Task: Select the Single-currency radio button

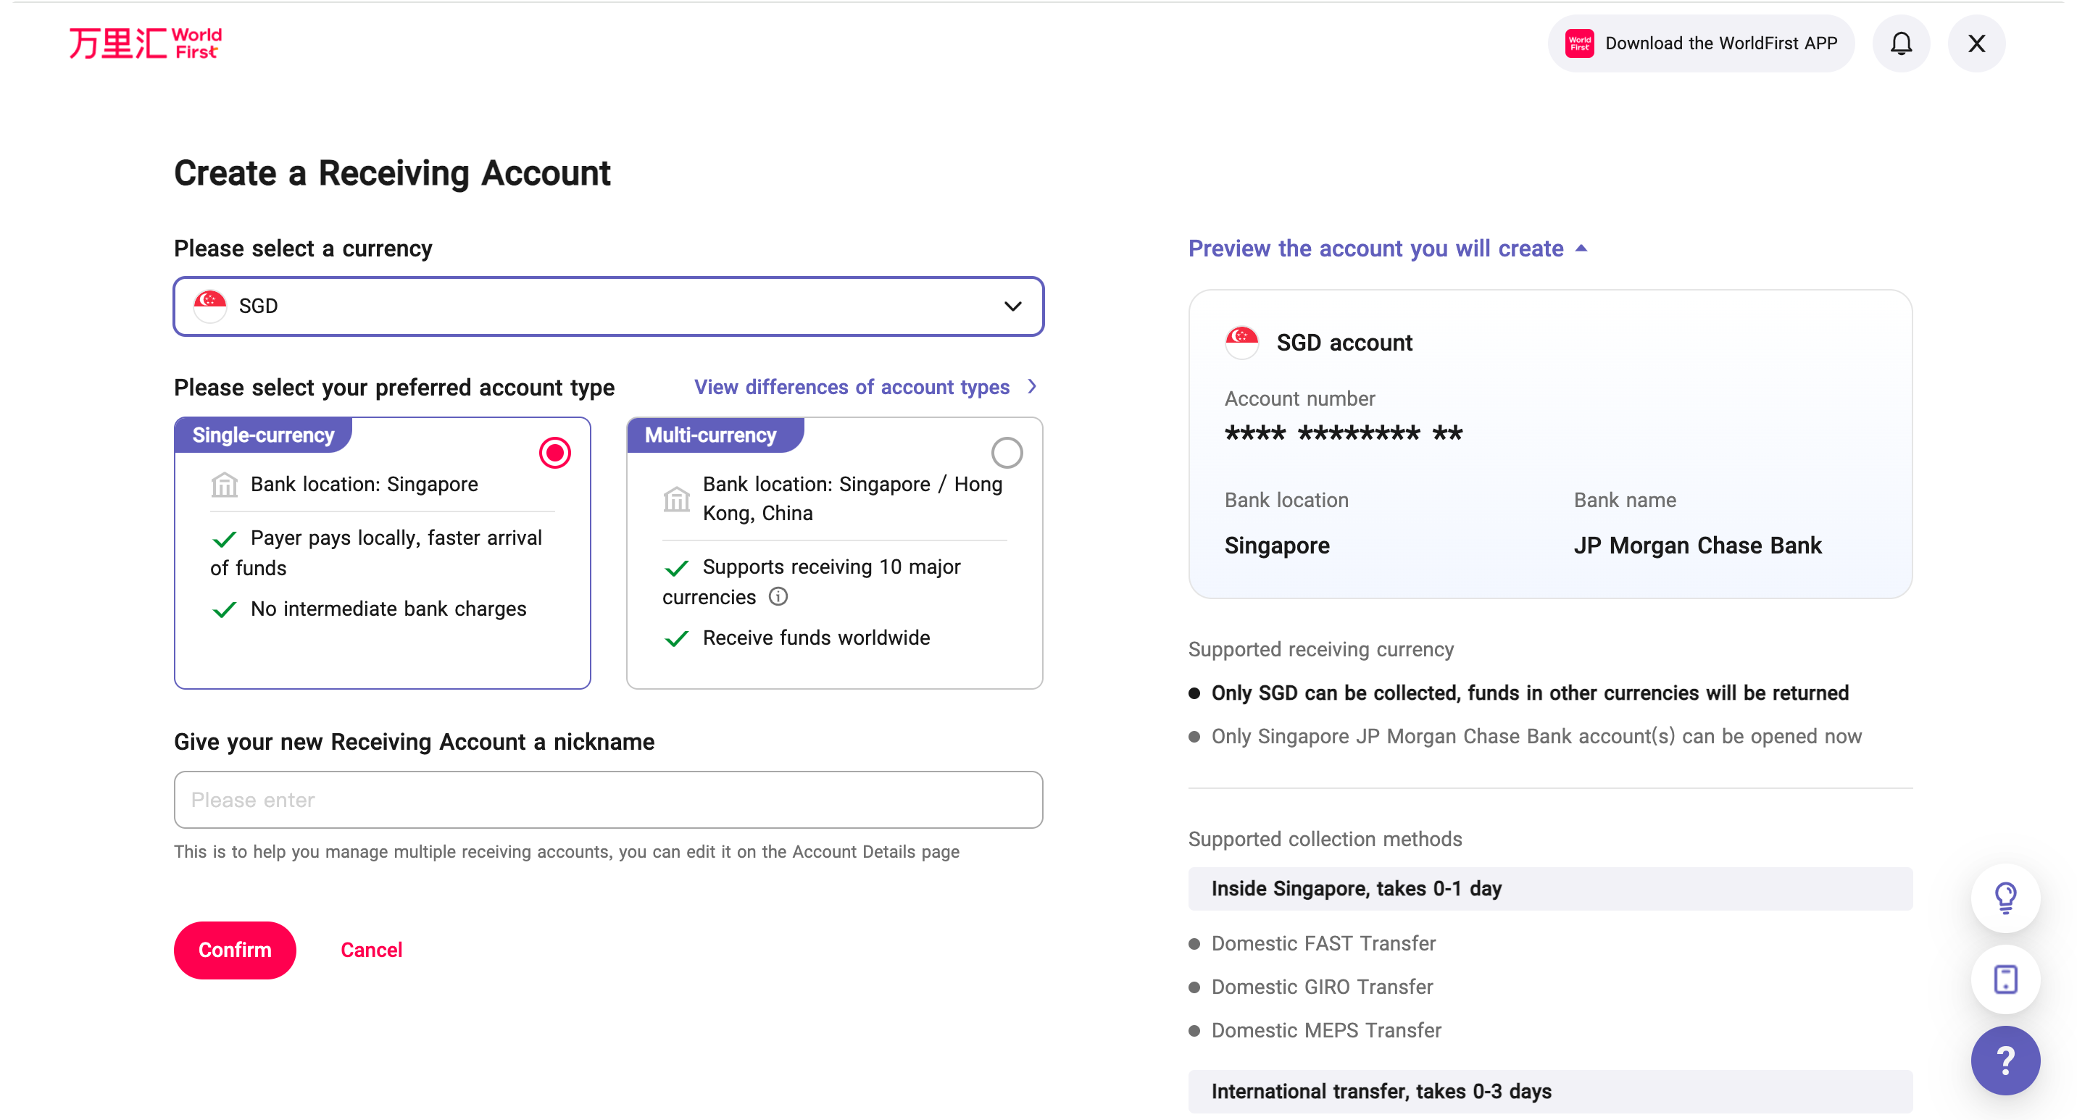Action: (x=554, y=453)
